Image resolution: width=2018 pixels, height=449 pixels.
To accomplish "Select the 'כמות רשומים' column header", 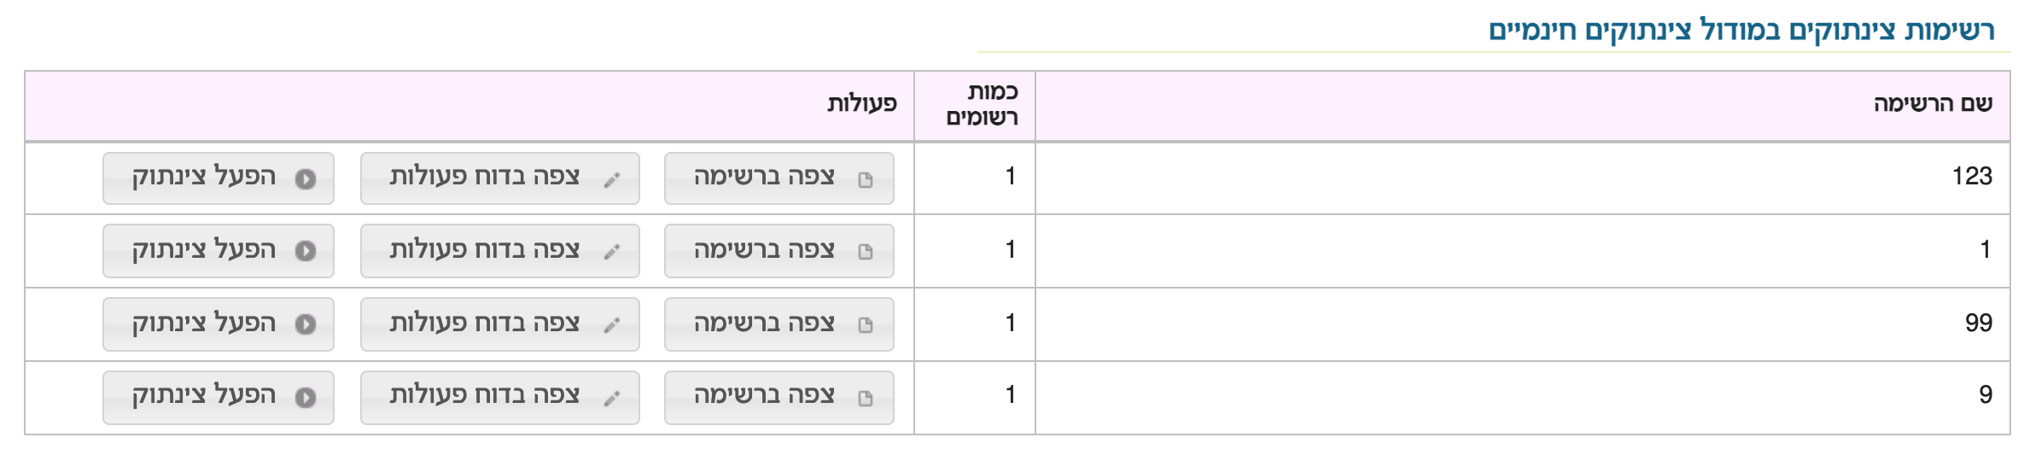I will click(981, 105).
